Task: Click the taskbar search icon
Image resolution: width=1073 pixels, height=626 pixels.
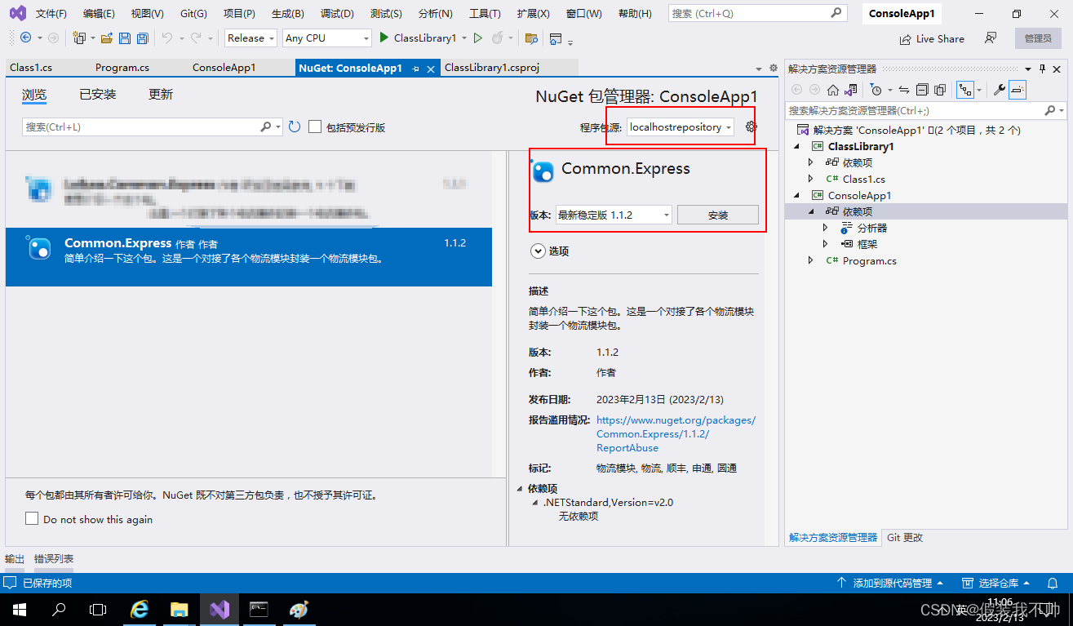Action: (59, 610)
